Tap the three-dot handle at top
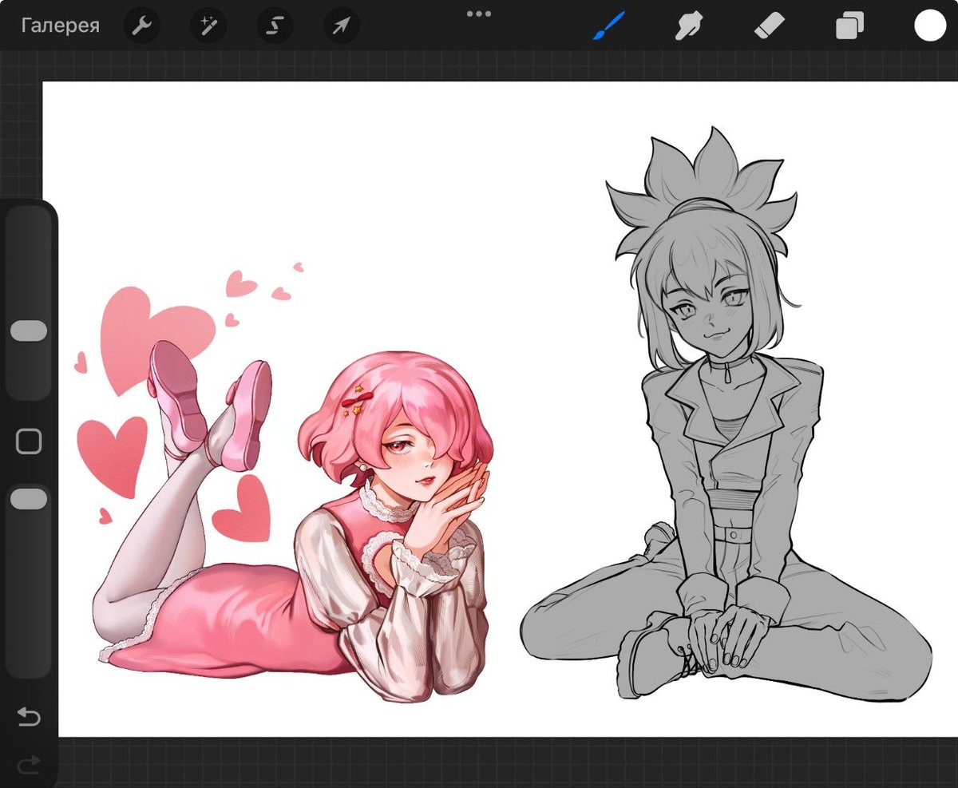This screenshot has width=958, height=788. (479, 14)
